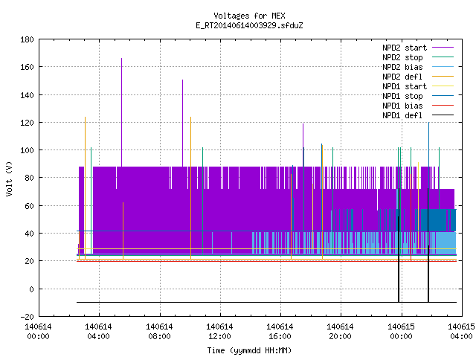Viewport: 476px width, 357px height.
Task: Click the x-axis label 140614 20:00
Action: click(x=340, y=332)
